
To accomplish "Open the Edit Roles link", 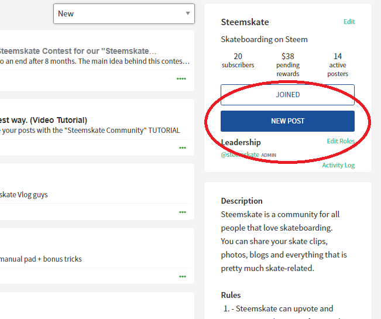I will coord(341,141).
